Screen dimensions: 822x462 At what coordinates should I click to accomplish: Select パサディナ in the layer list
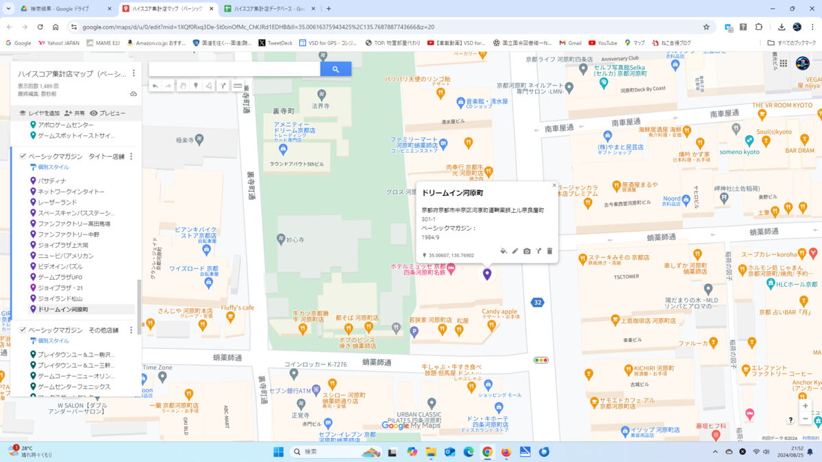coord(52,181)
